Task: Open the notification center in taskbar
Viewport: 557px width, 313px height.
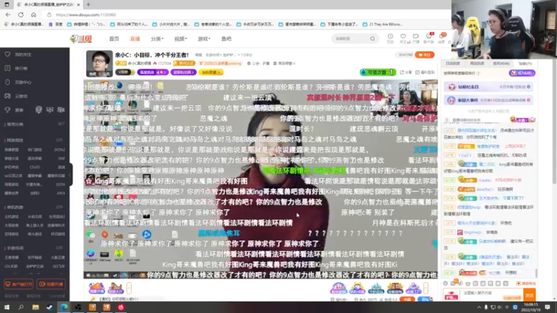Action: [x=547, y=307]
